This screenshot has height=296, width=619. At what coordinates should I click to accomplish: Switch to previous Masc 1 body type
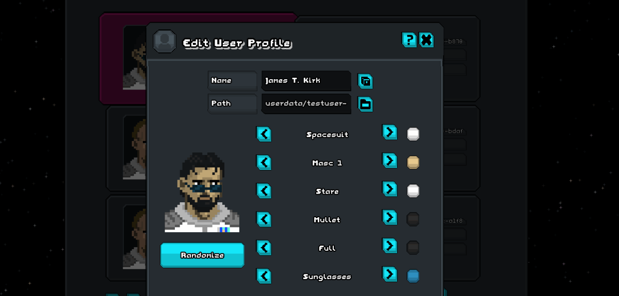tap(264, 163)
